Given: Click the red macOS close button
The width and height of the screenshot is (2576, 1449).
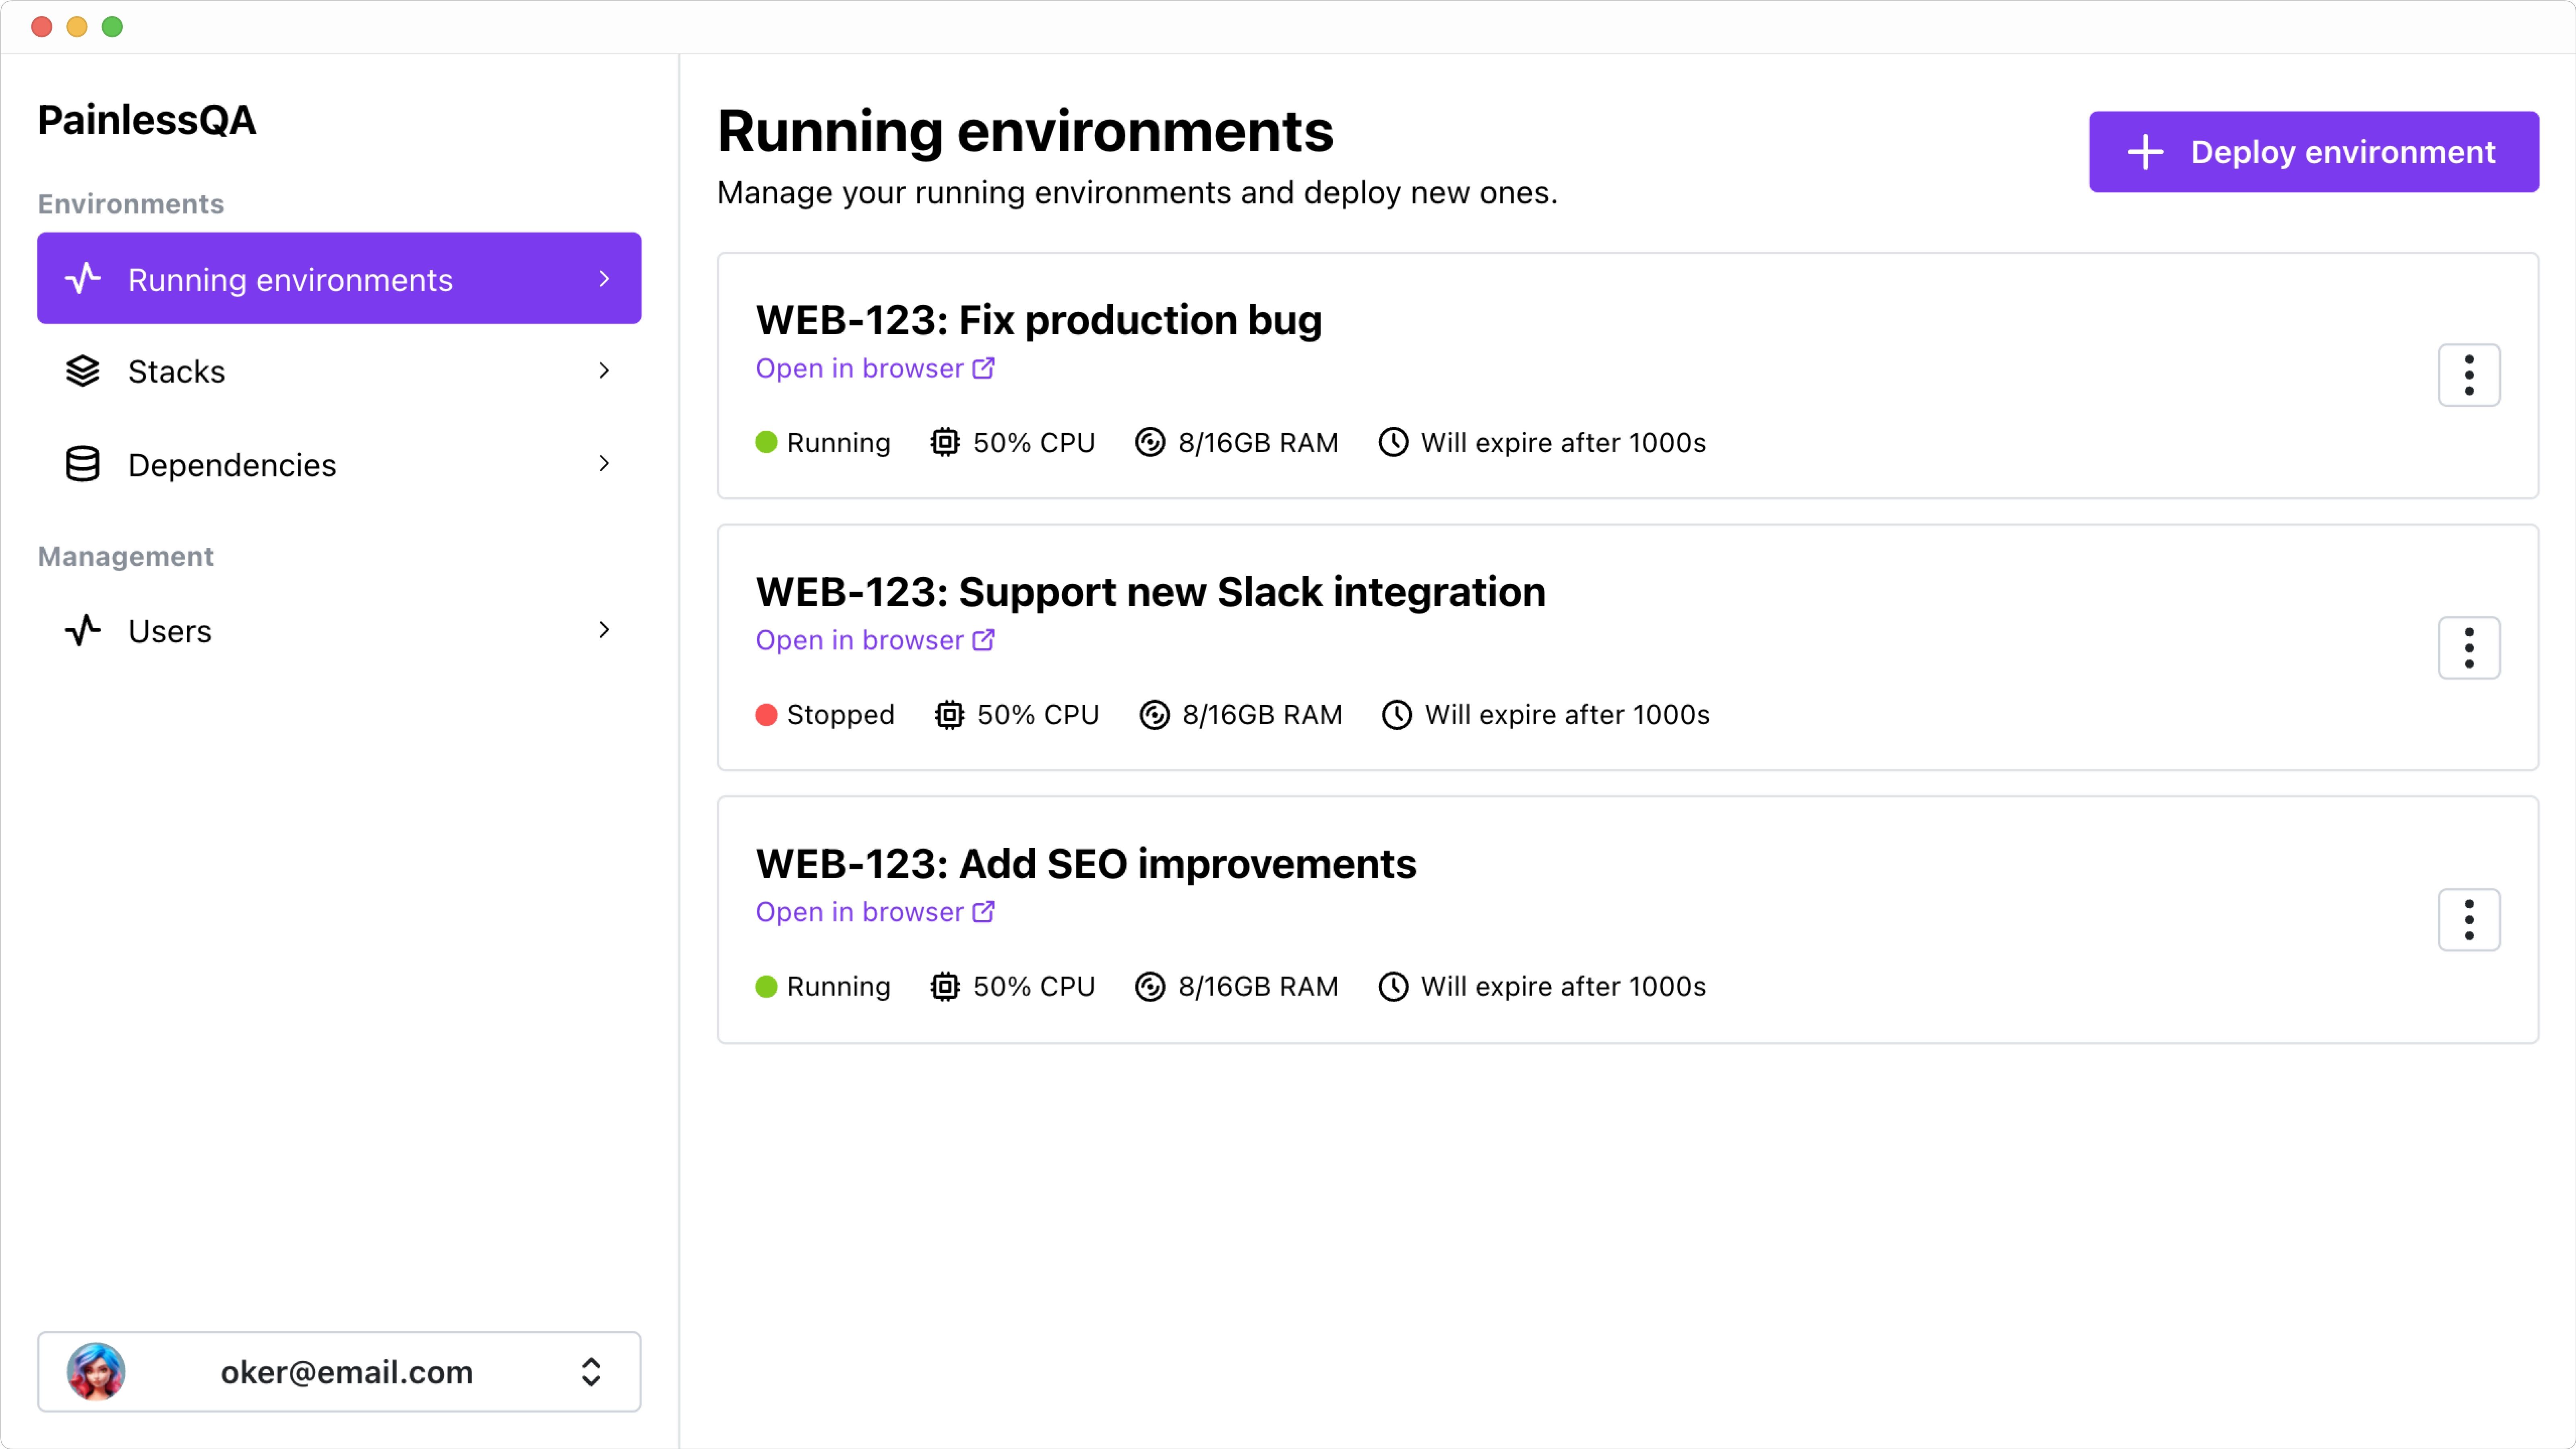Looking at the screenshot, I should click(42, 27).
